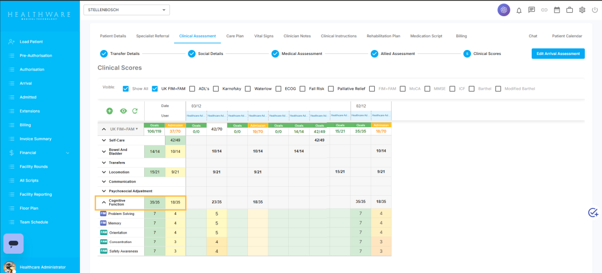Expand the Self-Care row
Viewport: 602px width, 273px height.
(104, 140)
